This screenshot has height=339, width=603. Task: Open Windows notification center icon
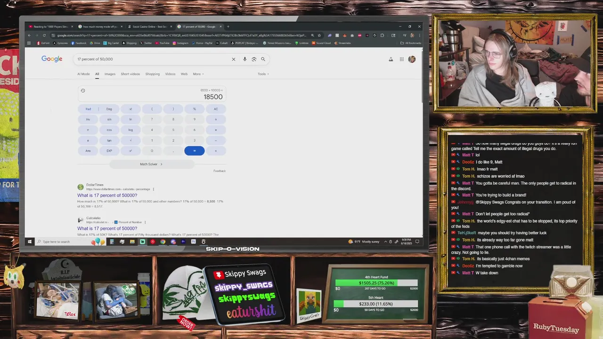(417, 242)
